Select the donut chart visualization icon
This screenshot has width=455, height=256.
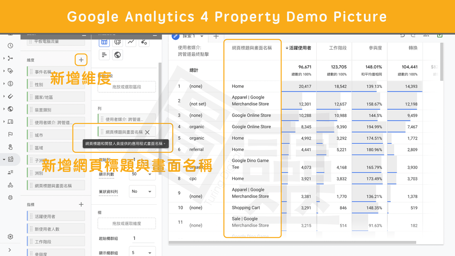pos(118,42)
